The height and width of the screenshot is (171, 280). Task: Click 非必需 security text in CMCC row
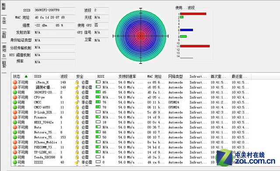[87, 102]
